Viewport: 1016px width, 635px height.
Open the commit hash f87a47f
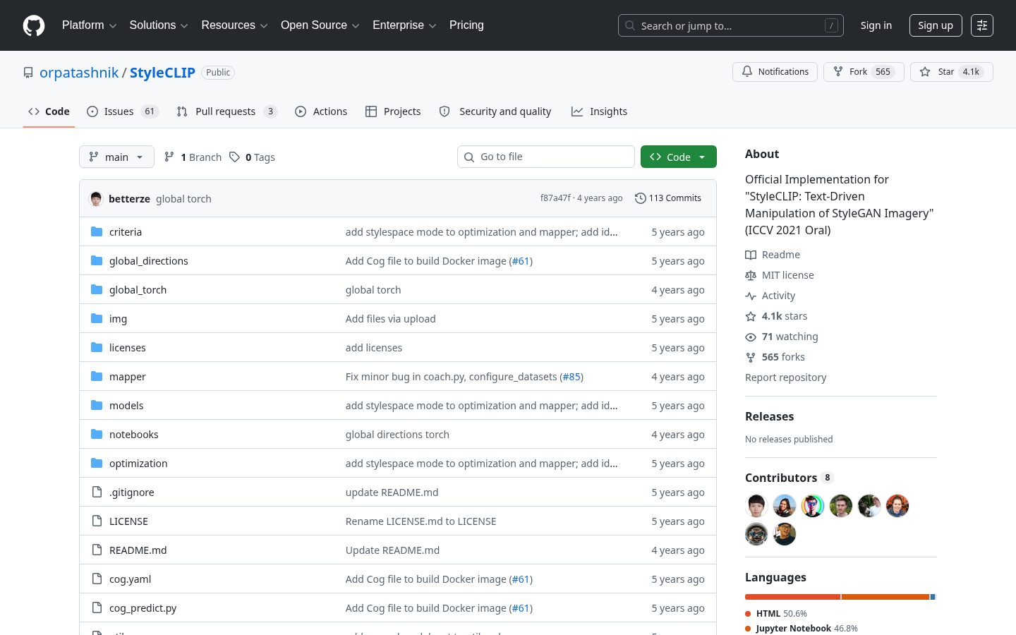(555, 198)
